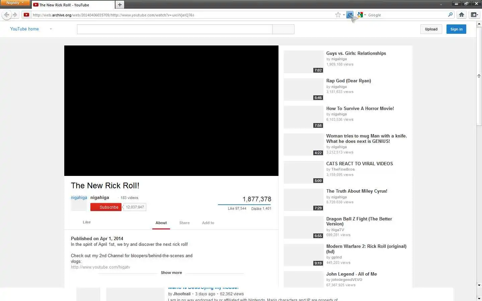The height and width of the screenshot is (301, 482).
Task: Open the bookmark star dropdown arrow
Action: point(344,15)
